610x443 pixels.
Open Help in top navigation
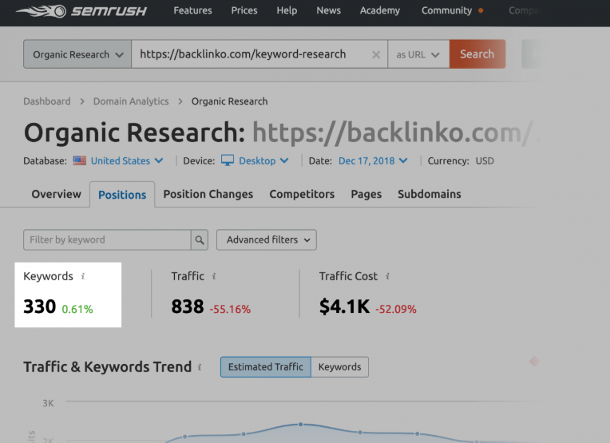287,10
